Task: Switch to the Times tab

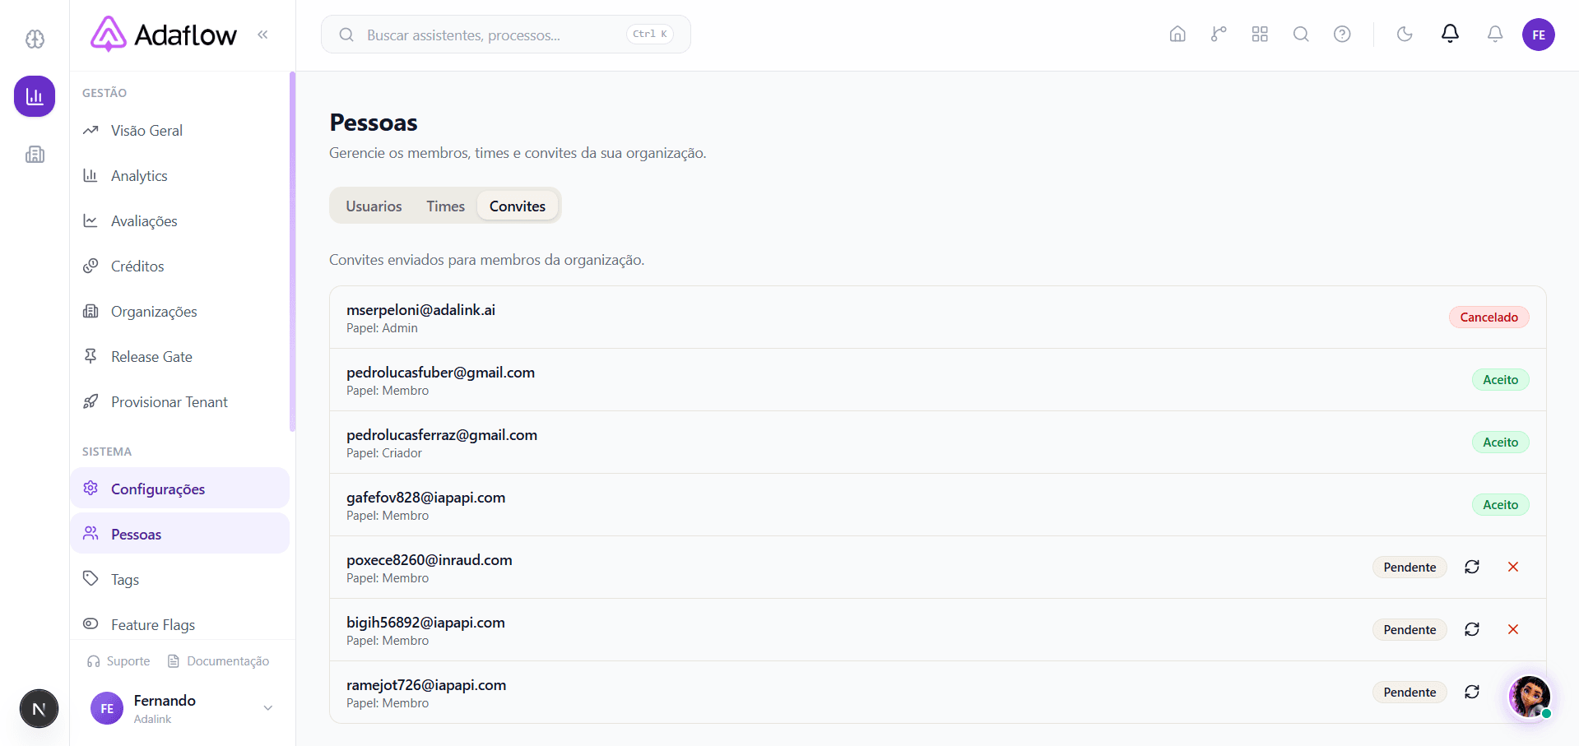Action: tap(445, 206)
